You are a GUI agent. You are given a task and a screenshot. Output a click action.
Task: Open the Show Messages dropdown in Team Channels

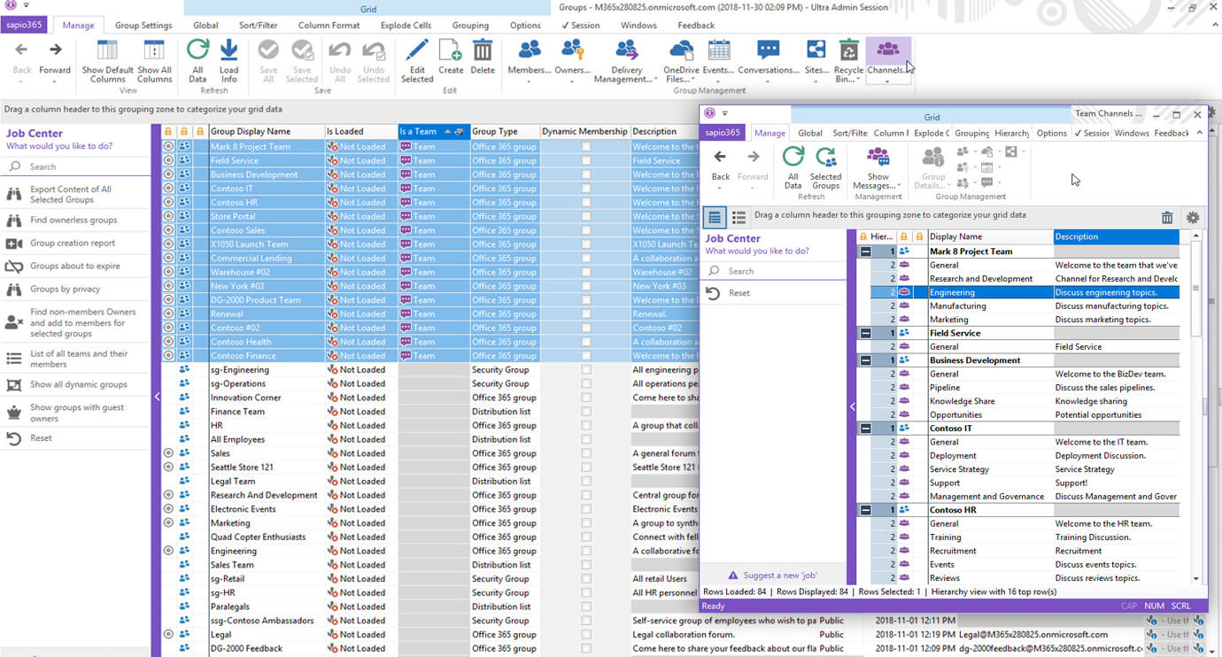point(878,168)
